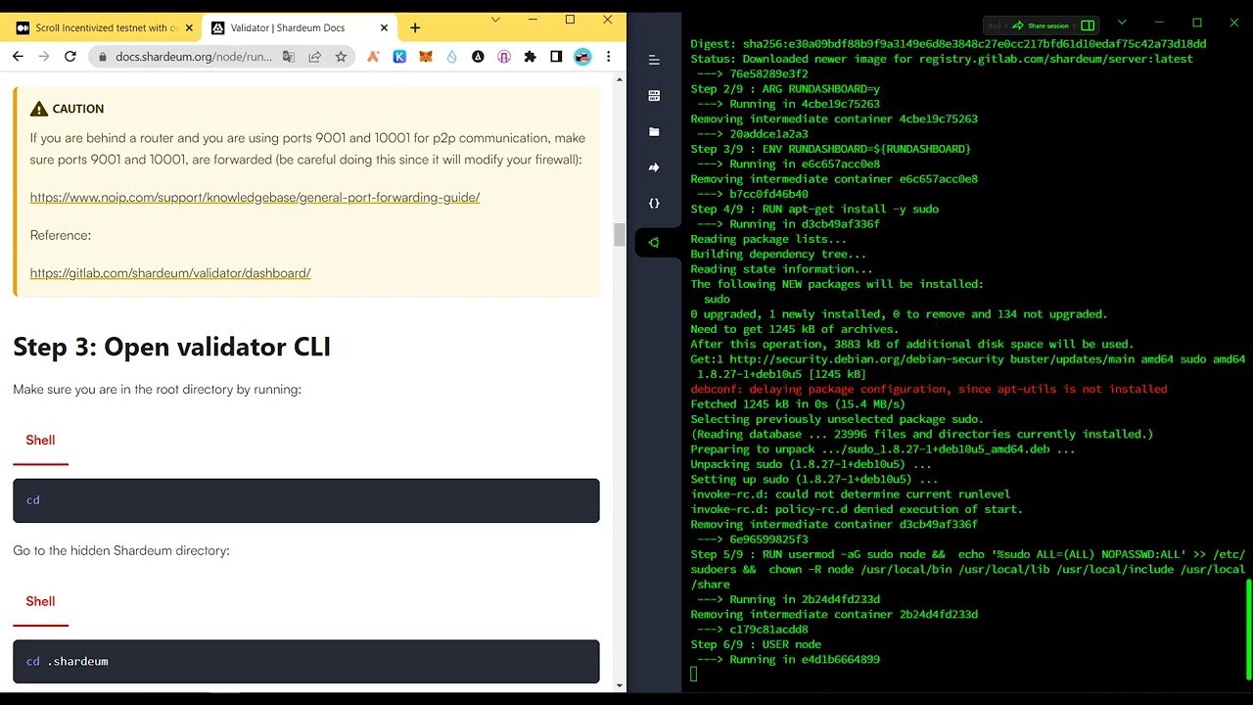
Task: Click 'Fetched 1245 kB in 0s' terminal line
Action: (x=798, y=403)
